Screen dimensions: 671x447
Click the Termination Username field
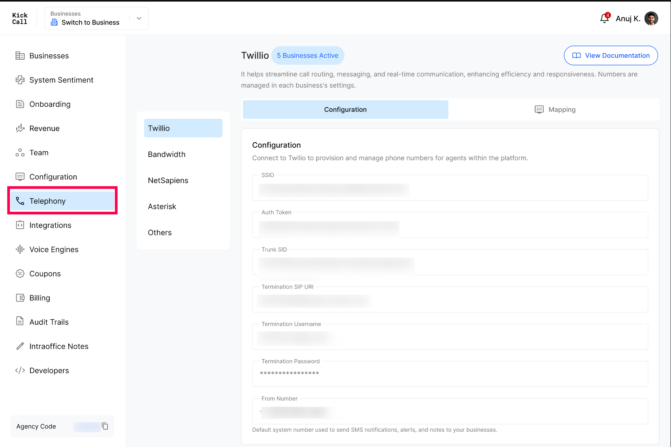click(x=450, y=337)
